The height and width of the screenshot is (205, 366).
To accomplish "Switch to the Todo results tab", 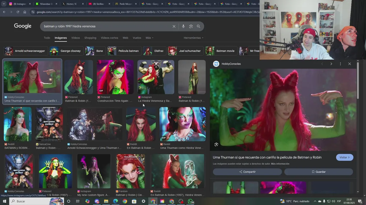I will pyautogui.click(x=47, y=38).
